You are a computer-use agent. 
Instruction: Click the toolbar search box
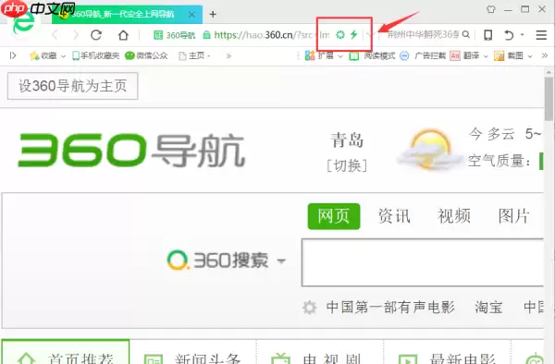pyautogui.click(x=423, y=34)
